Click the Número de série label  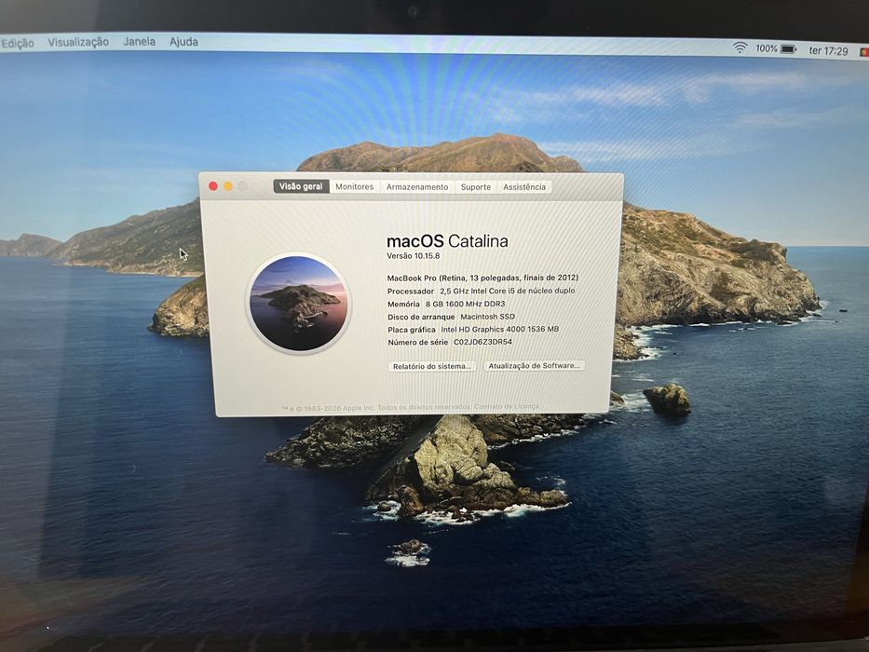pyautogui.click(x=417, y=343)
